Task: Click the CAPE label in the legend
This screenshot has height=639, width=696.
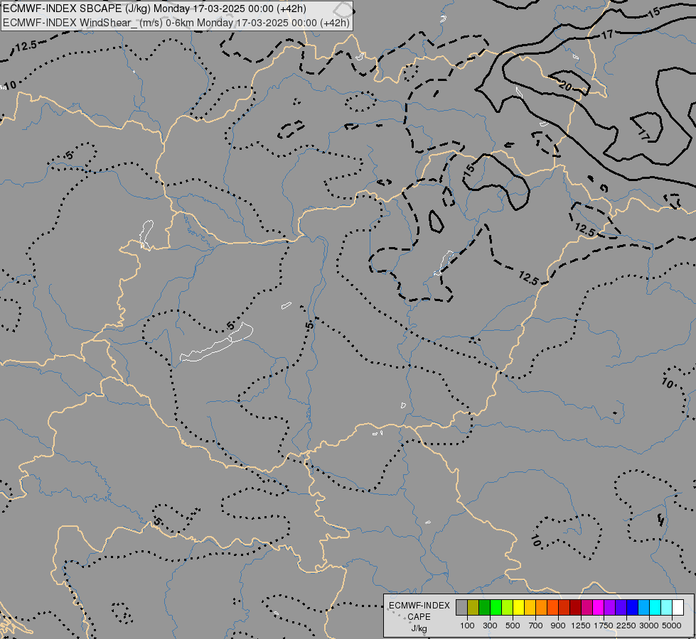Action: tap(419, 617)
